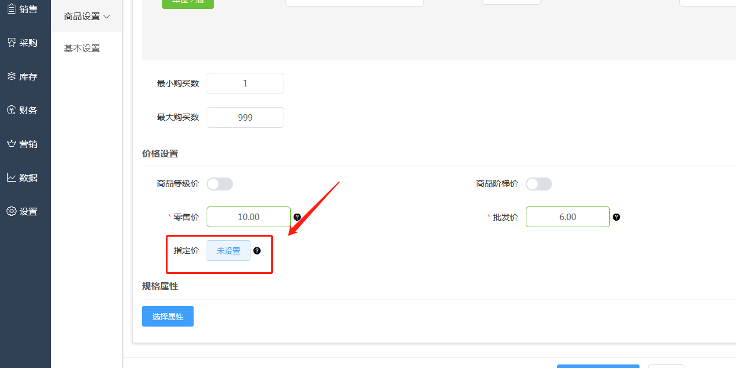Viewport: 736px width, 368px height.
Task: Toggle the 商品等级价 switch
Action: point(220,184)
